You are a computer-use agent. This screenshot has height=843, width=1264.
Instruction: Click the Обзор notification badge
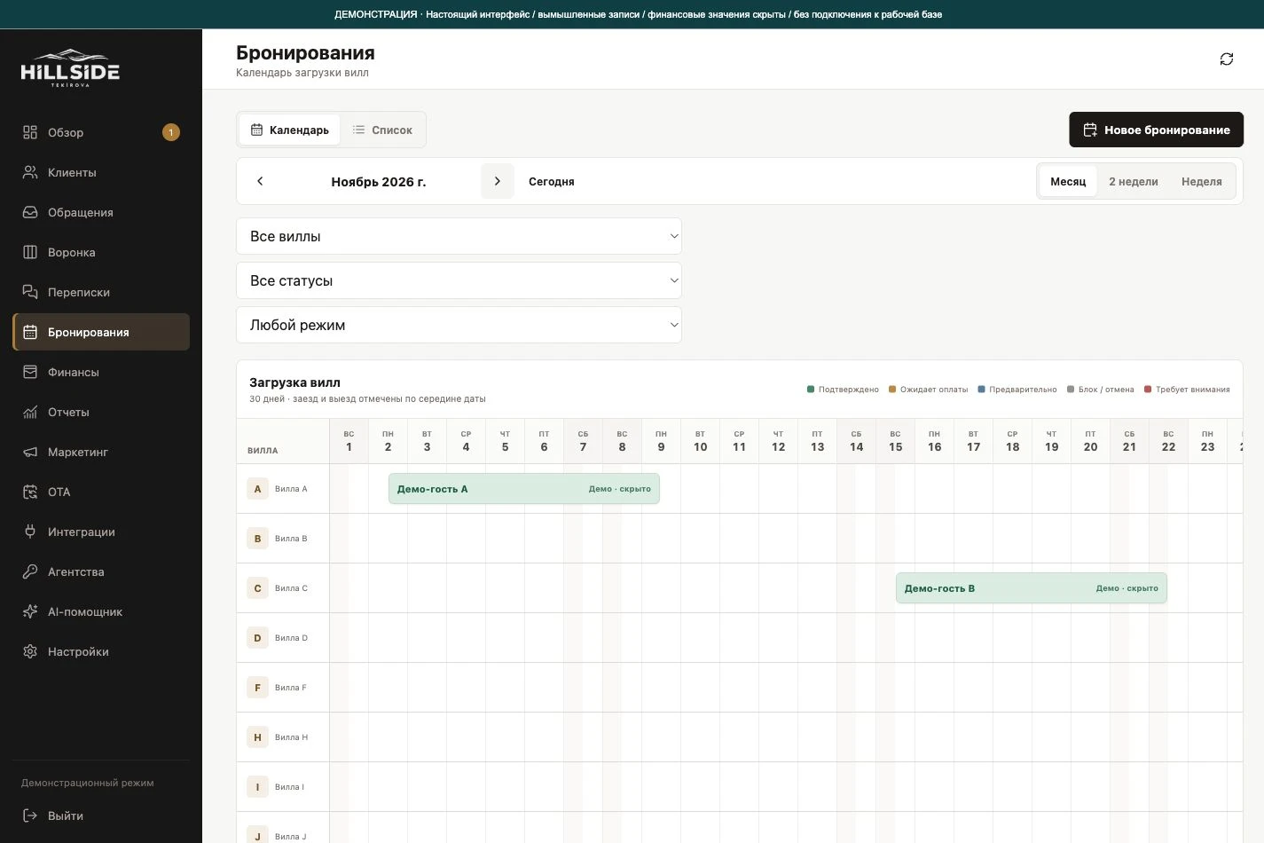tap(171, 132)
